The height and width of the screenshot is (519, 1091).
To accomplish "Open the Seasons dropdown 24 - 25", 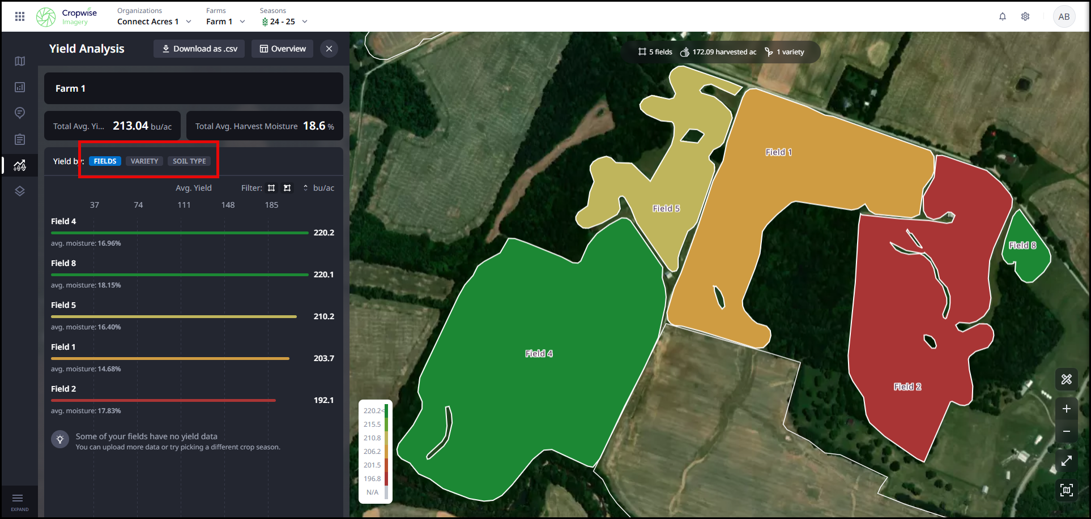I will click(x=284, y=22).
